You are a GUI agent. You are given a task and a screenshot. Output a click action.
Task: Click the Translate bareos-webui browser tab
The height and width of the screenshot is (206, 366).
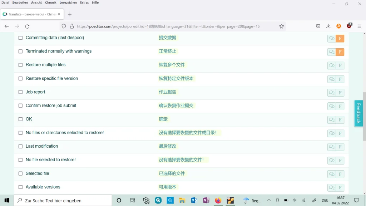(x=30, y=14)
